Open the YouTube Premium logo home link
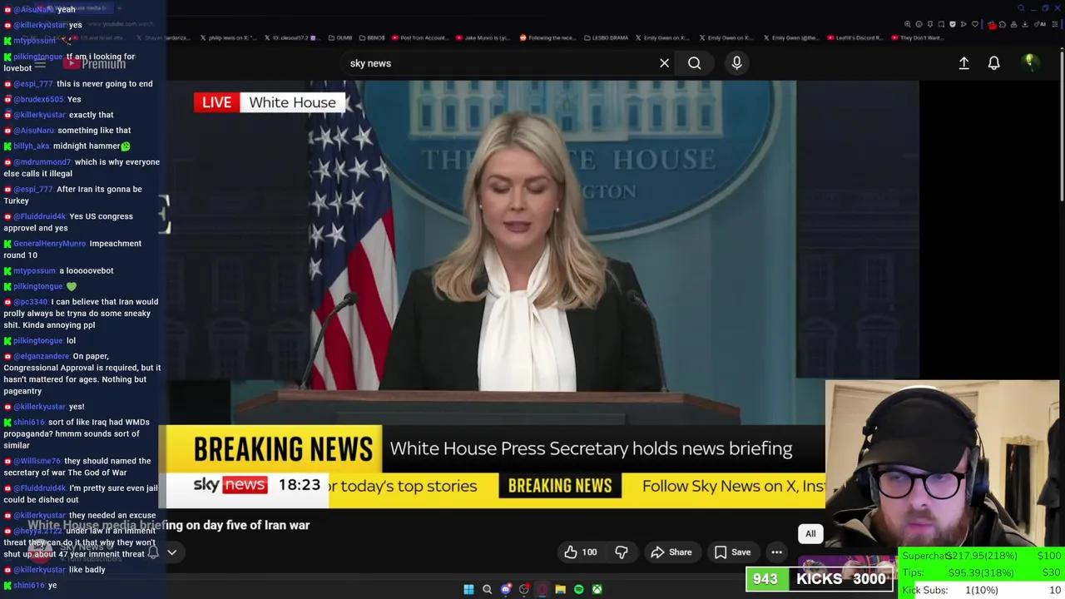 pyautogui.click(x=95, y=63)
